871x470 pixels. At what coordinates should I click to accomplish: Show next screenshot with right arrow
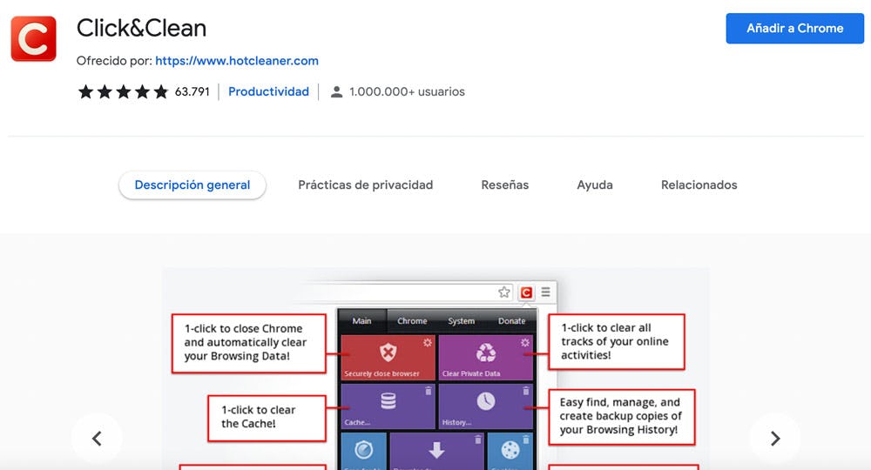click(x=775, y=439)
